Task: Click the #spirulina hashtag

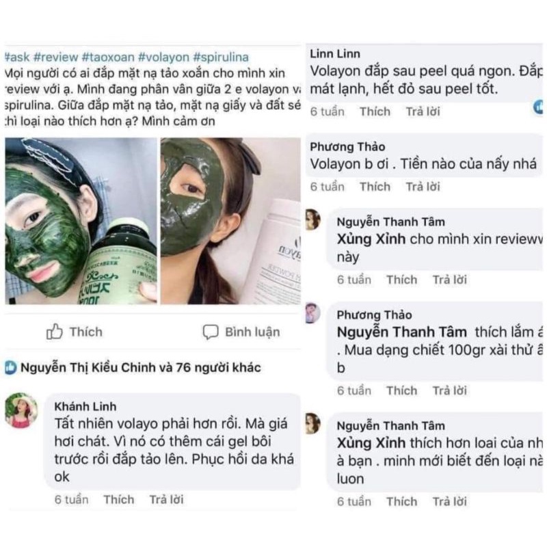Action: coord(221,57)
